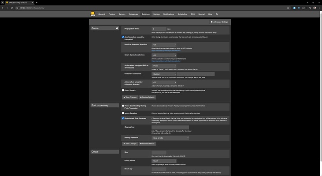Save Changes in Queue section
322x176 pixels.
click(x=130, y=97)
